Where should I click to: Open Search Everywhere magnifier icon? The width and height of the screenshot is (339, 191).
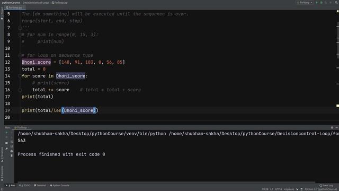coord(336,3)
